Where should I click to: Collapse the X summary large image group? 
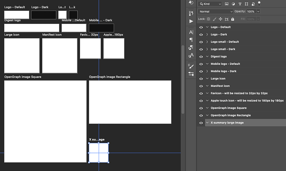click(x=207, y=123)
